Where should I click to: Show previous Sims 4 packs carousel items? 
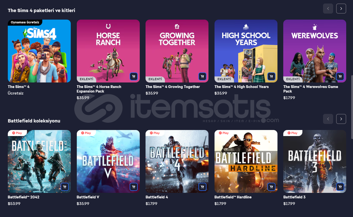pyautogui.click(x=328, y=9)
